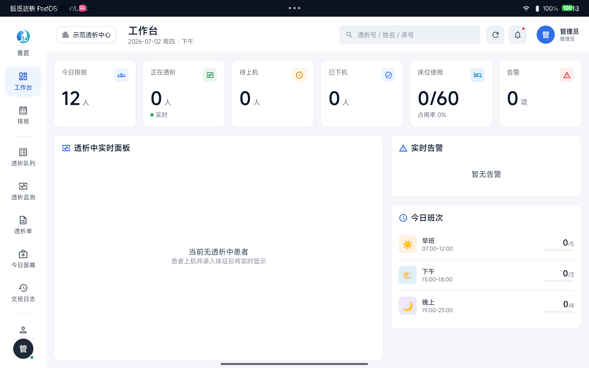Open the 待上机 stat card
Viewport: 589px width, 368px height.
[273, 93]
